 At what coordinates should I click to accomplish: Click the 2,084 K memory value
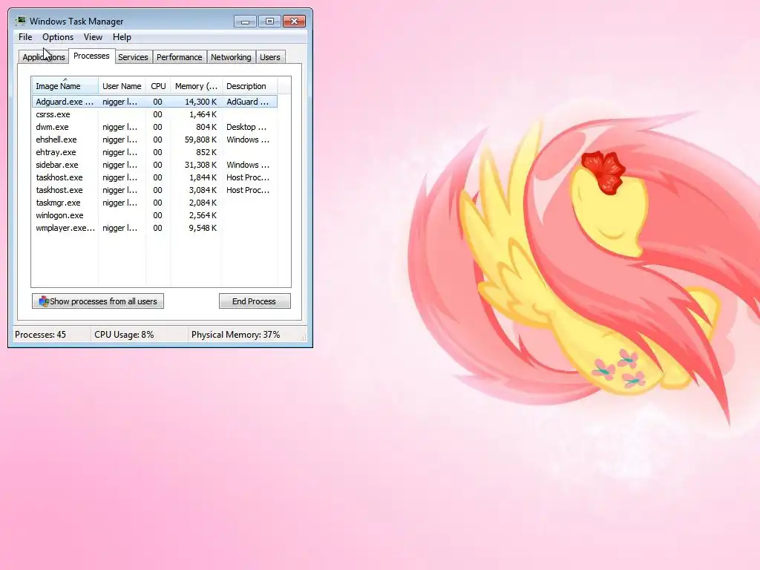pos(203,203)
